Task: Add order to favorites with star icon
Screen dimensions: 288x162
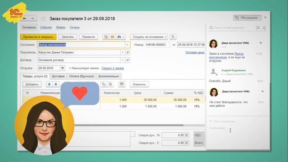Action: (x=43, y=18)
